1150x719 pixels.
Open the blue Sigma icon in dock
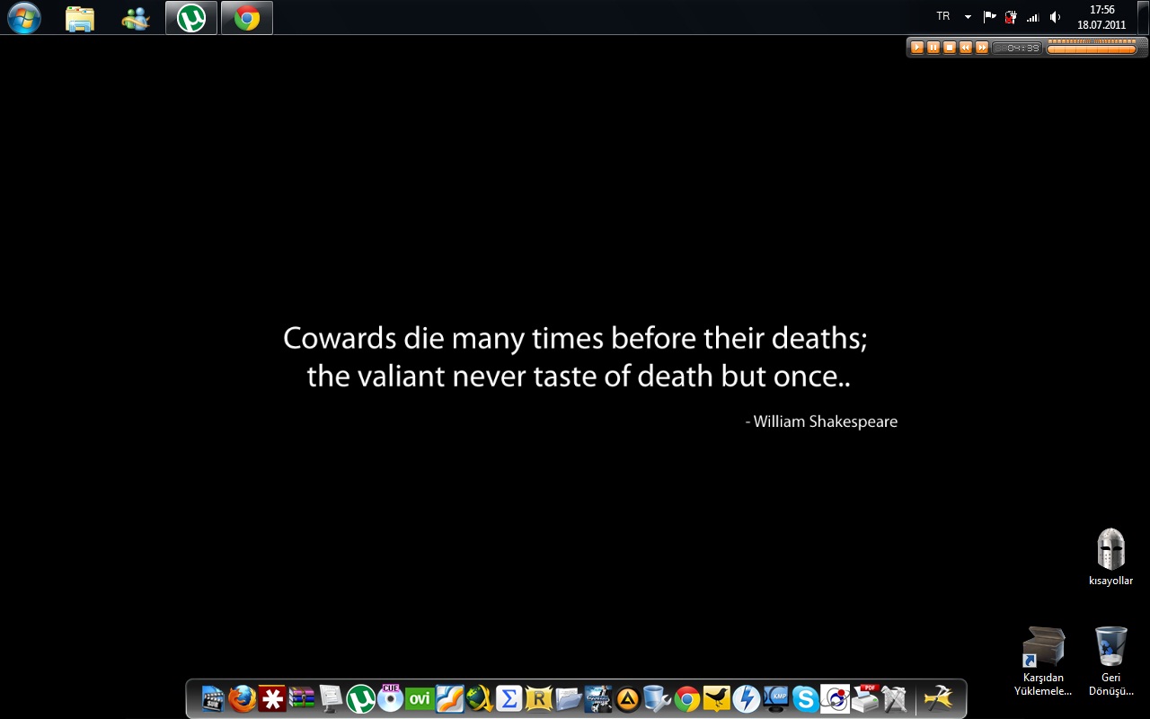pos(509,698)
